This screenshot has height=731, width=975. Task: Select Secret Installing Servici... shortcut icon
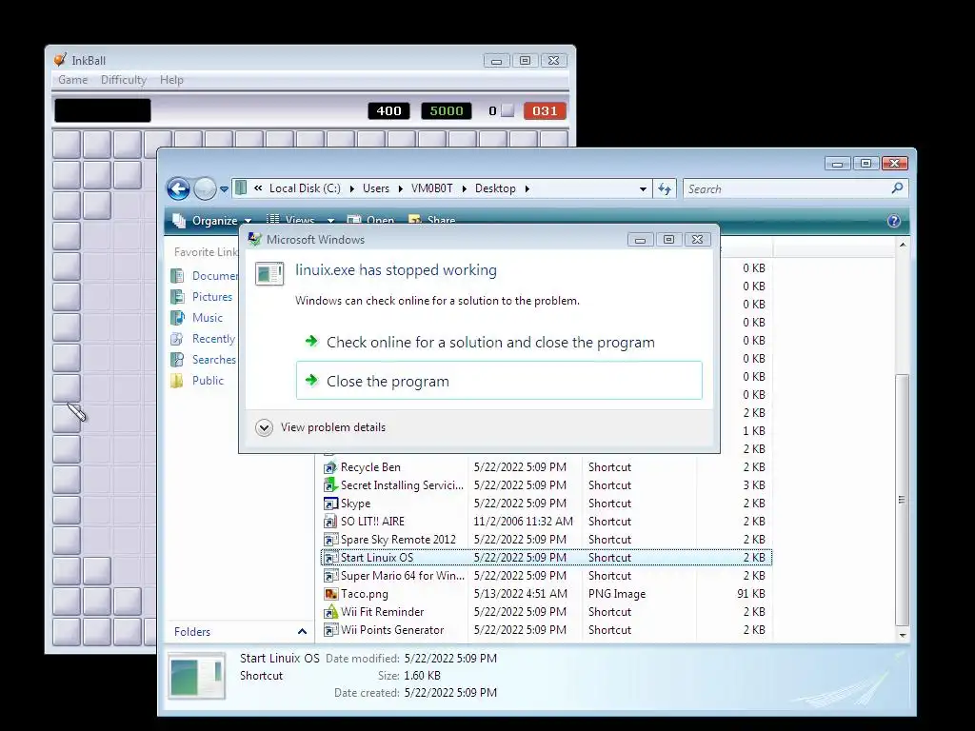(330, 484)
